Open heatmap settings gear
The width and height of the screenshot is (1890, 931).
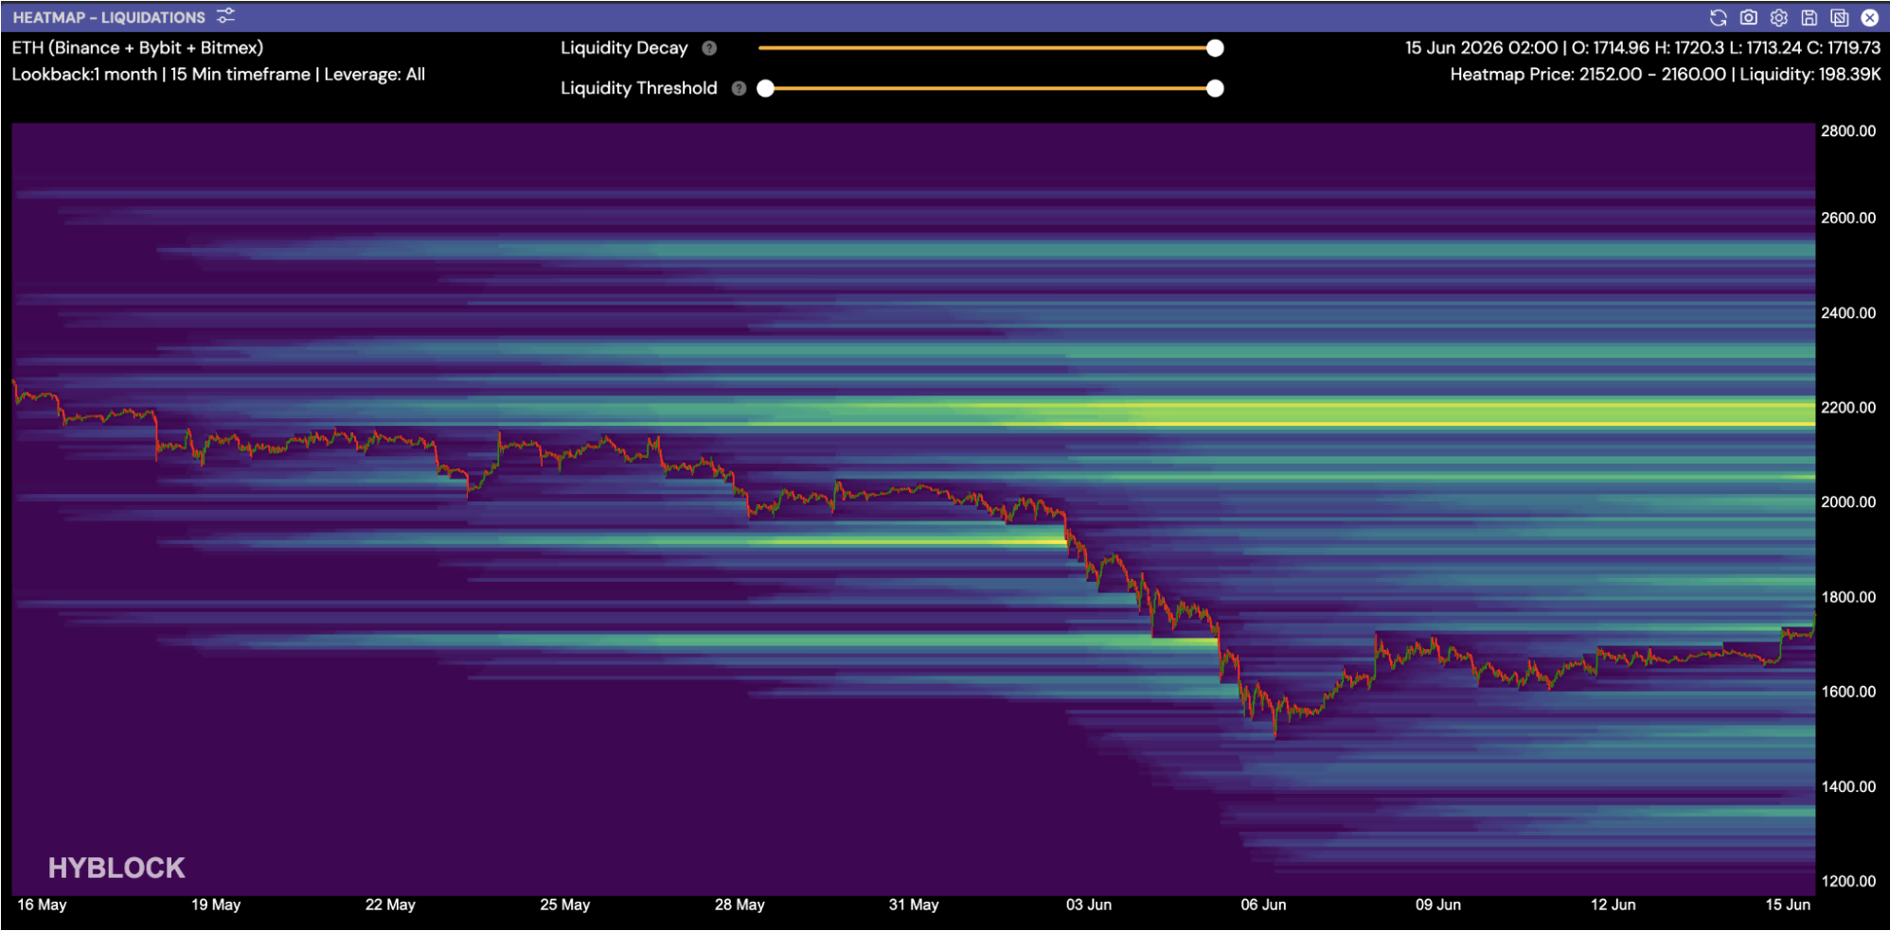(1778, 18)
